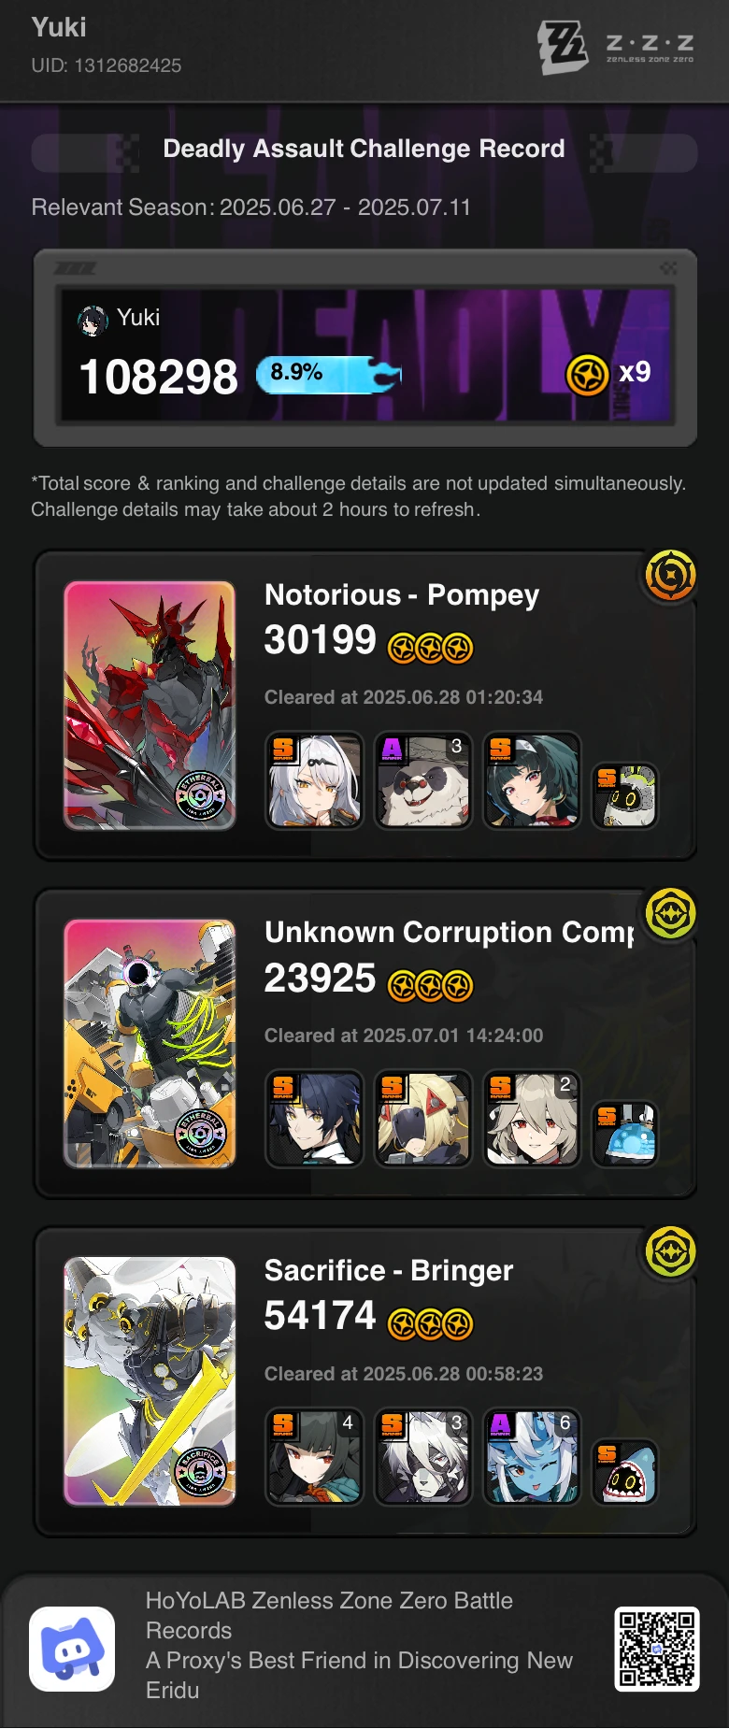Select the shark Bangboo in Bringer team

point(625,1472)
